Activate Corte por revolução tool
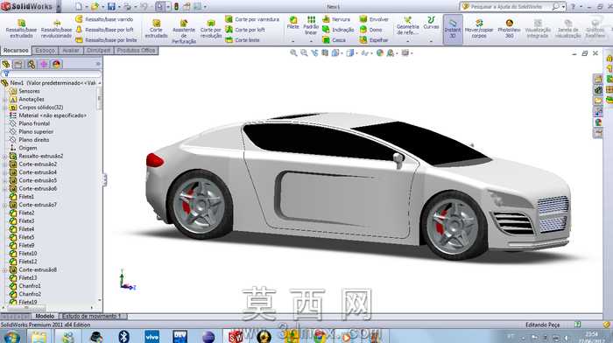The height and width of the screenshot is (343, 613). click(211, 29)
